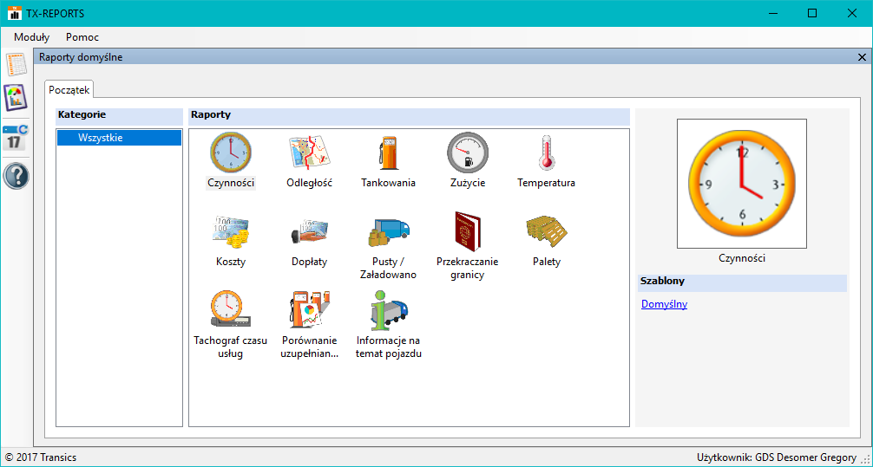Open the Przekraczanie granicy passport report

(467, 232)
